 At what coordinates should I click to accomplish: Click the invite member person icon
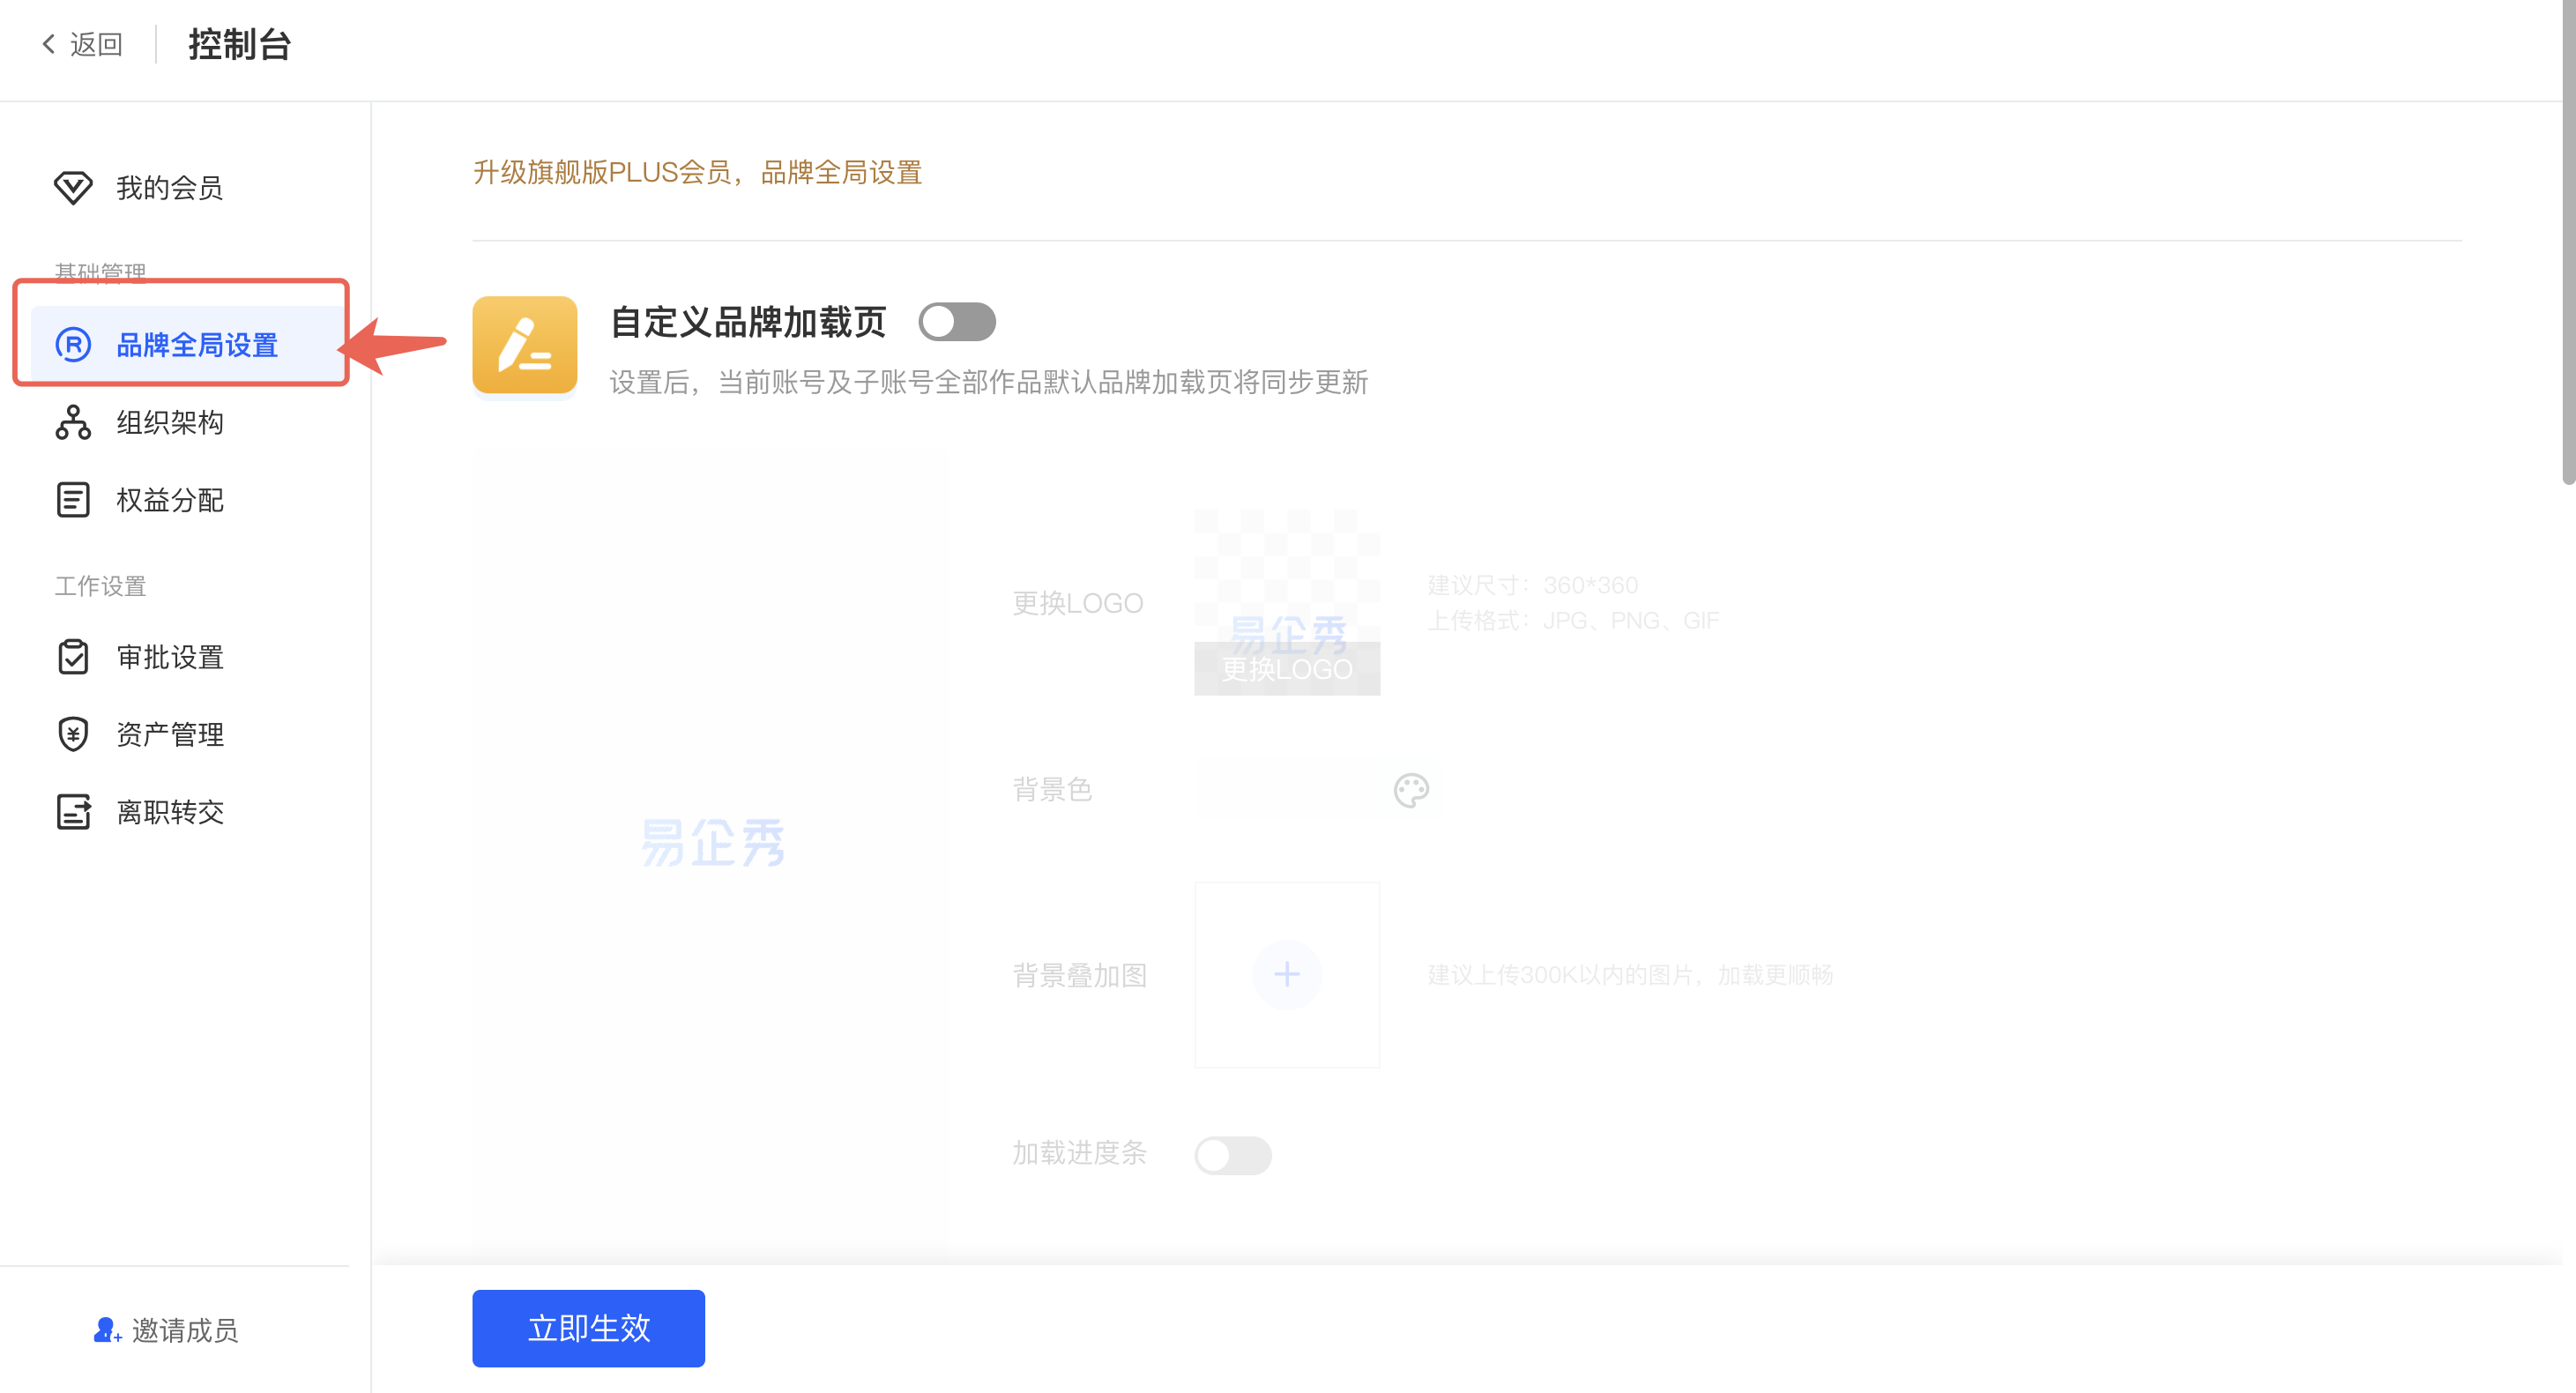(x=106, y=1330)
